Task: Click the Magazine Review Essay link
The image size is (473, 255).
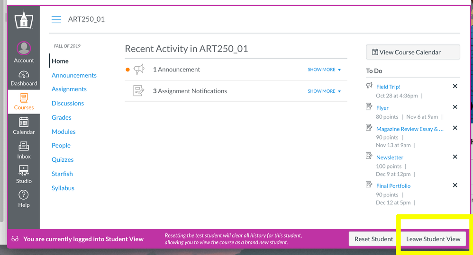Action: (409, 129)
